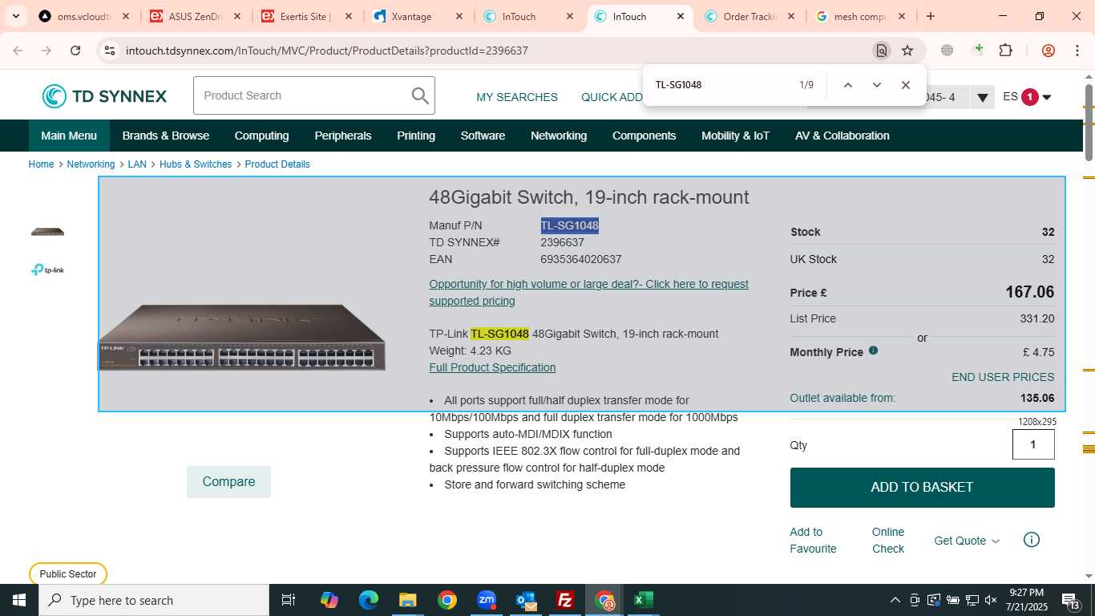Click the search-in-page icon in address bar
Screen dimensions: 1095x616
tap(881, 51)
